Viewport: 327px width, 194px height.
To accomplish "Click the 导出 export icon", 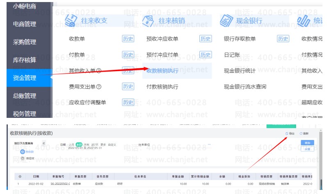I will tap(287, 133).
